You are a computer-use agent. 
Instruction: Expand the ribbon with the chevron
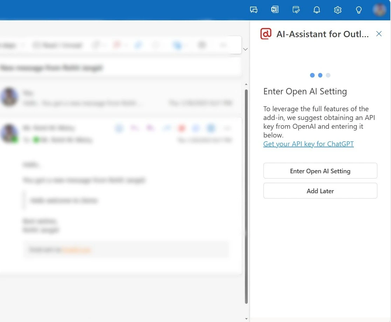(x=245, y=49)
